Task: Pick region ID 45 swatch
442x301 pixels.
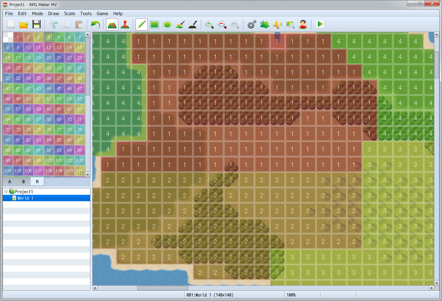Action: click(59, 89)
